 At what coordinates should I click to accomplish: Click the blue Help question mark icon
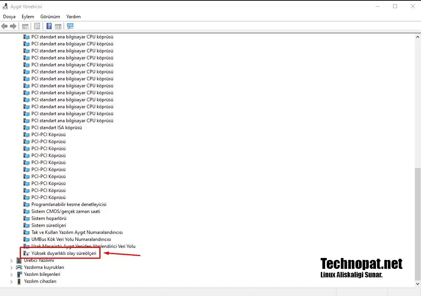(x=49, y=26)
